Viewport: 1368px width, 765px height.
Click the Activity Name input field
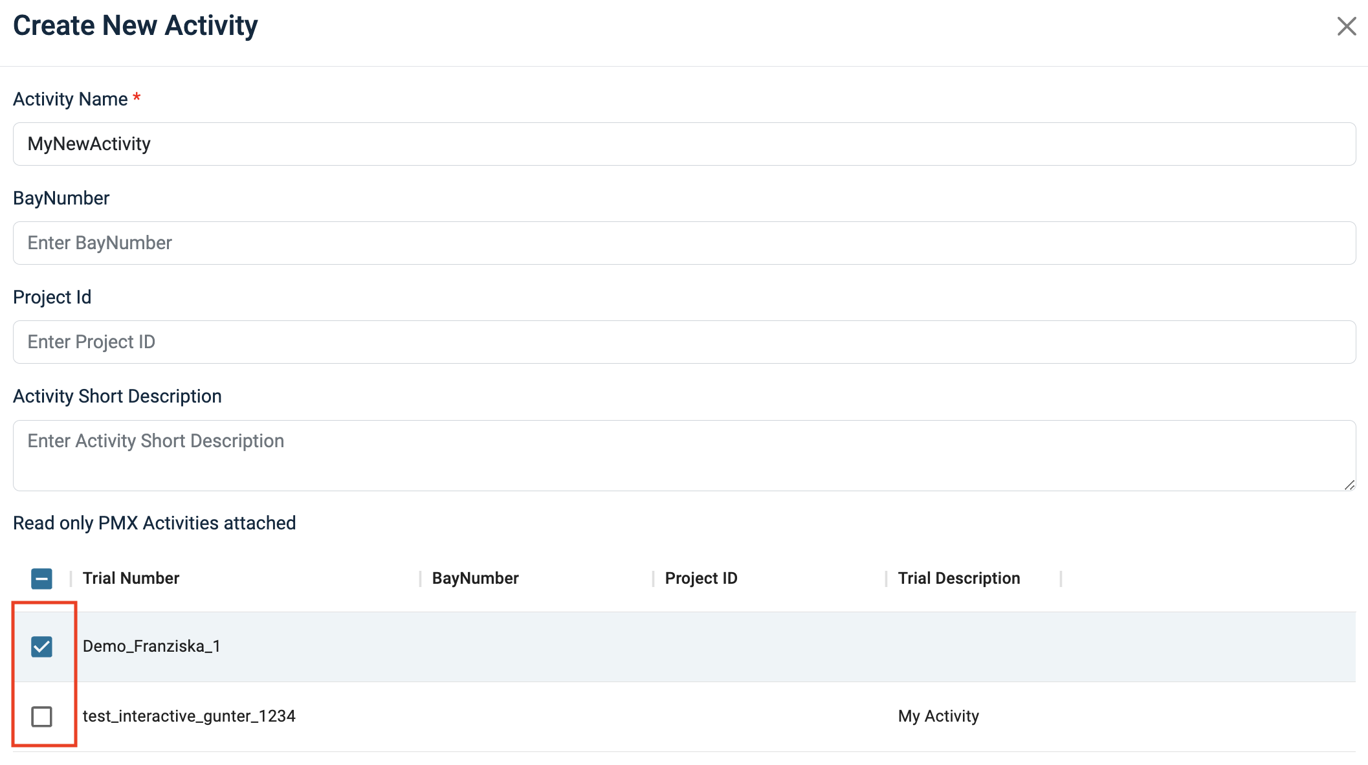pos(684,144)
